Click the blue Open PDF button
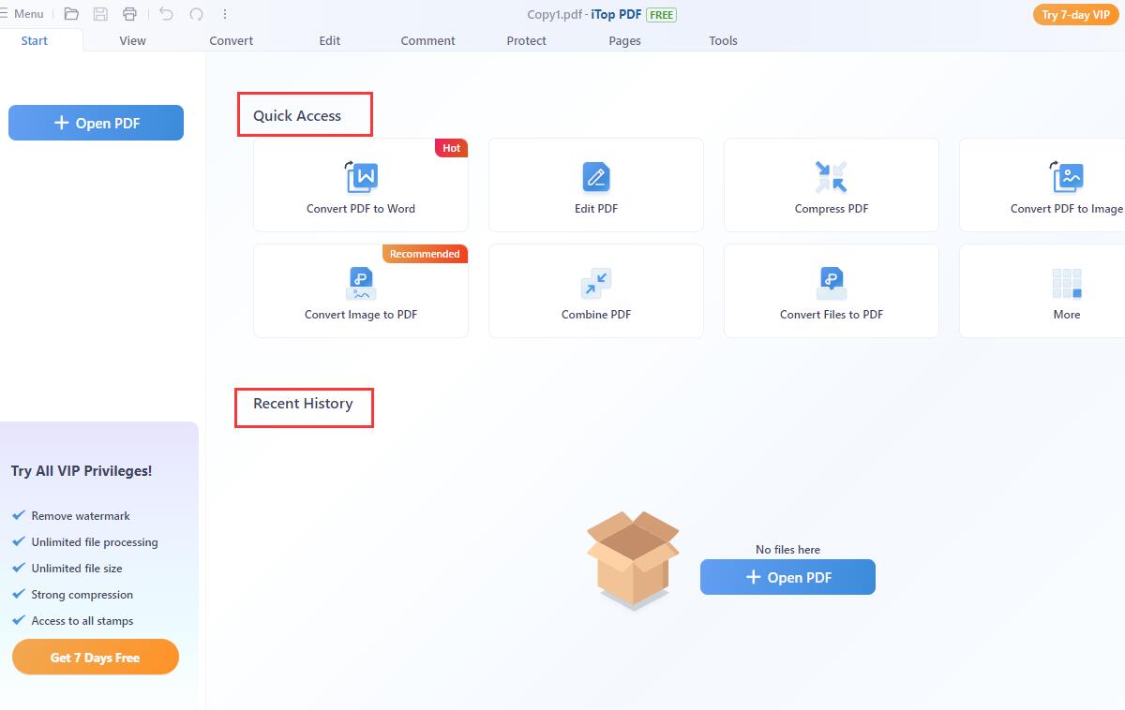The width and height of the screenshot is (1125, 710). [x=96, y=123]
